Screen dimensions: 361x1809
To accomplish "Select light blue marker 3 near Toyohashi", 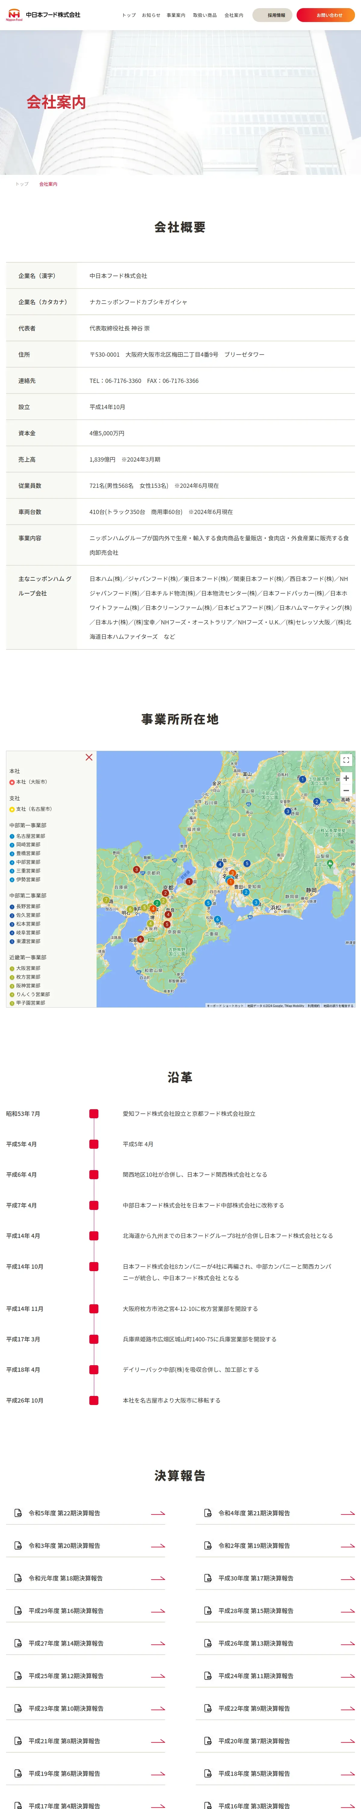I will pyautogui.click(x=256, y=902).
